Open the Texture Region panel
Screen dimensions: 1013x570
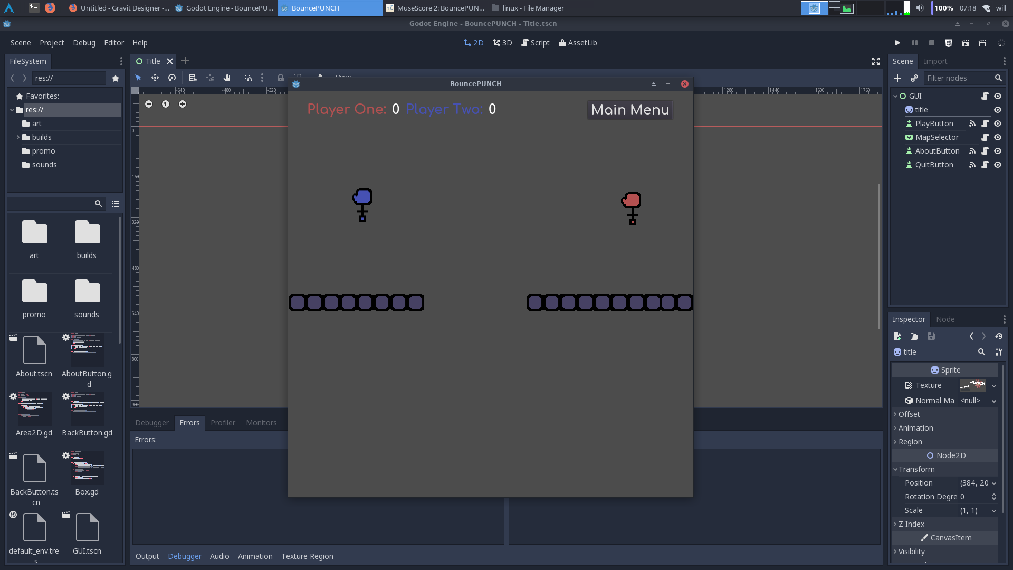click(x=307, y=556)
